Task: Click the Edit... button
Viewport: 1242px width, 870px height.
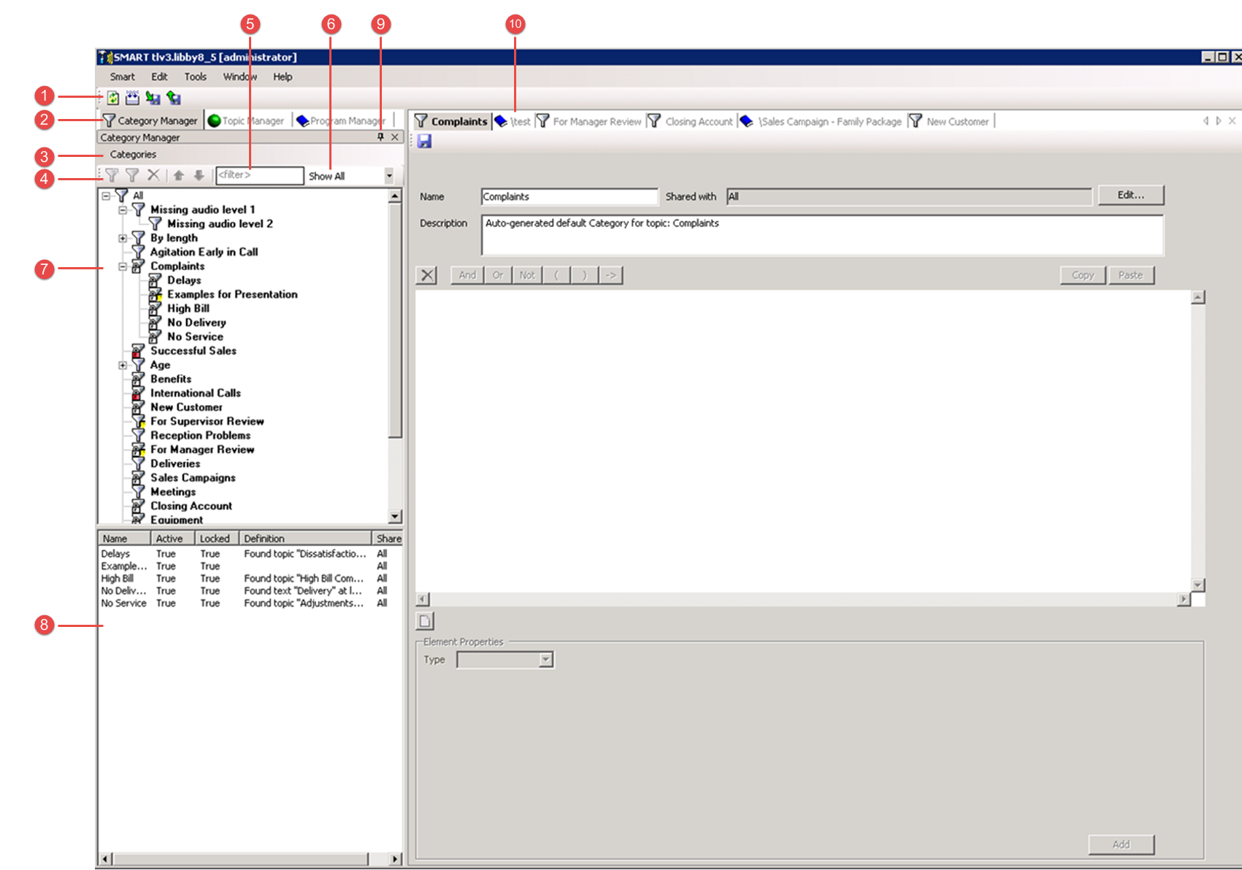Action: (1130, 195)
